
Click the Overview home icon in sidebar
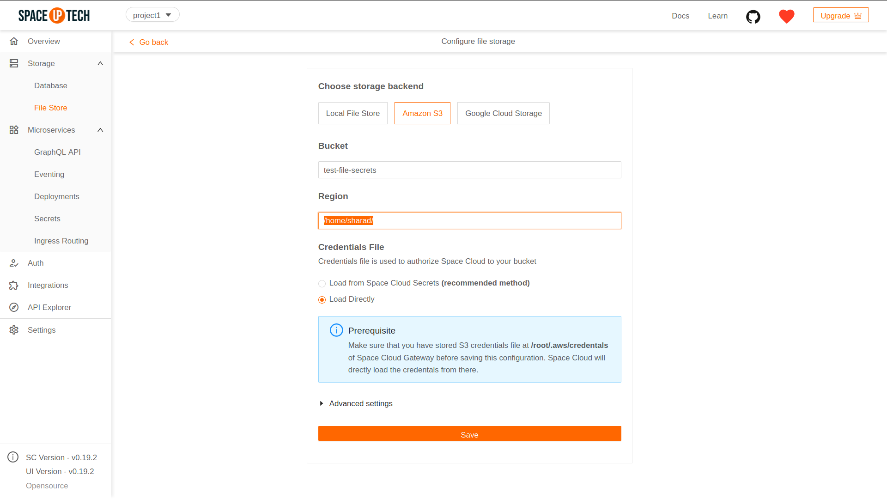coord(14,41)
